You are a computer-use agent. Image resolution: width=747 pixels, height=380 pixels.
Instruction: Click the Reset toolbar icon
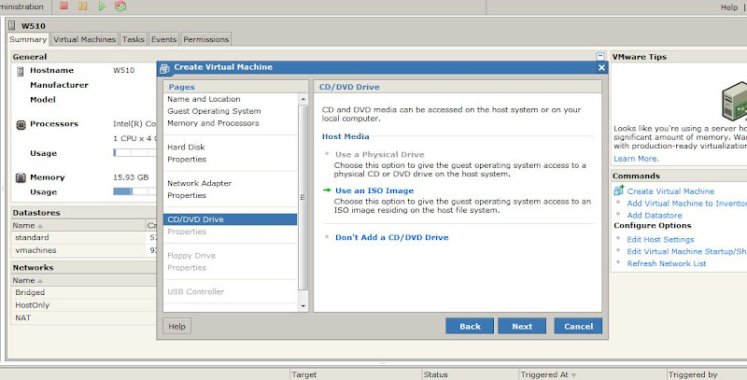pos(120,6)
